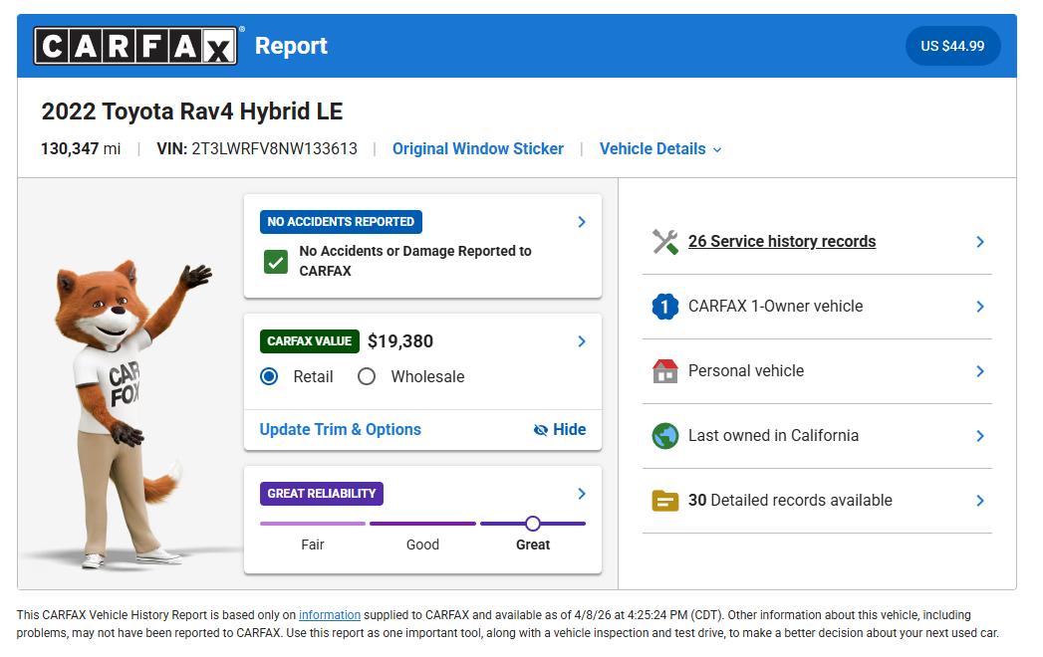The height and width of the screenshot is (657, 1043).
Task: Click the US $44.99 price button
Action: 952,46
